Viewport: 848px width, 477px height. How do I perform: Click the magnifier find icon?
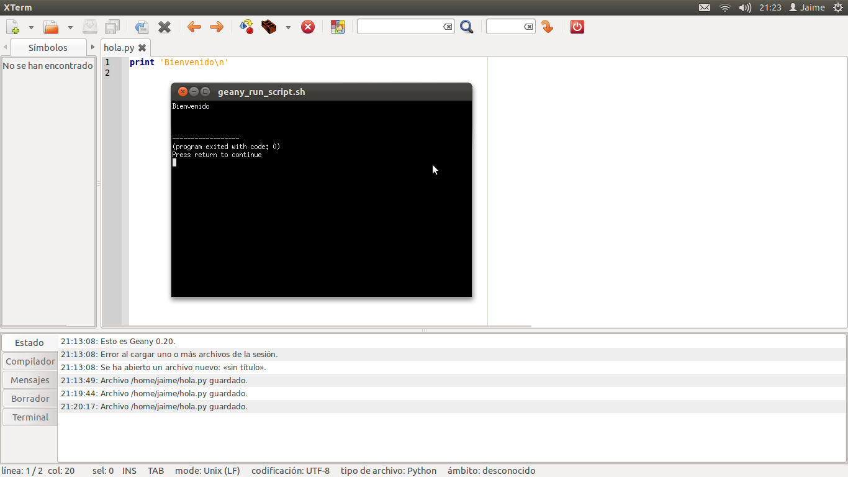click(x=467, y=27)
